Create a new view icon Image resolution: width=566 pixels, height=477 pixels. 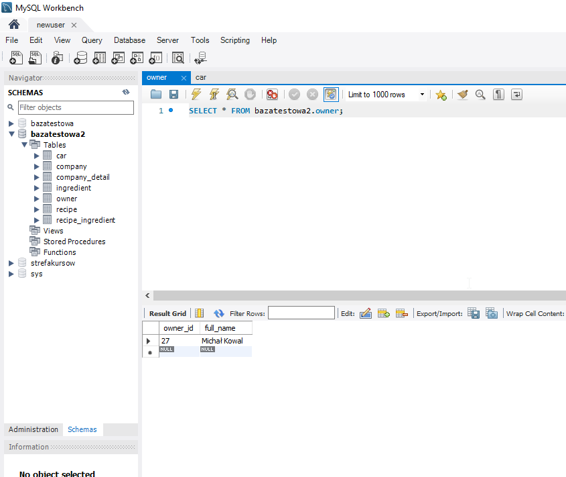point(118,58)
